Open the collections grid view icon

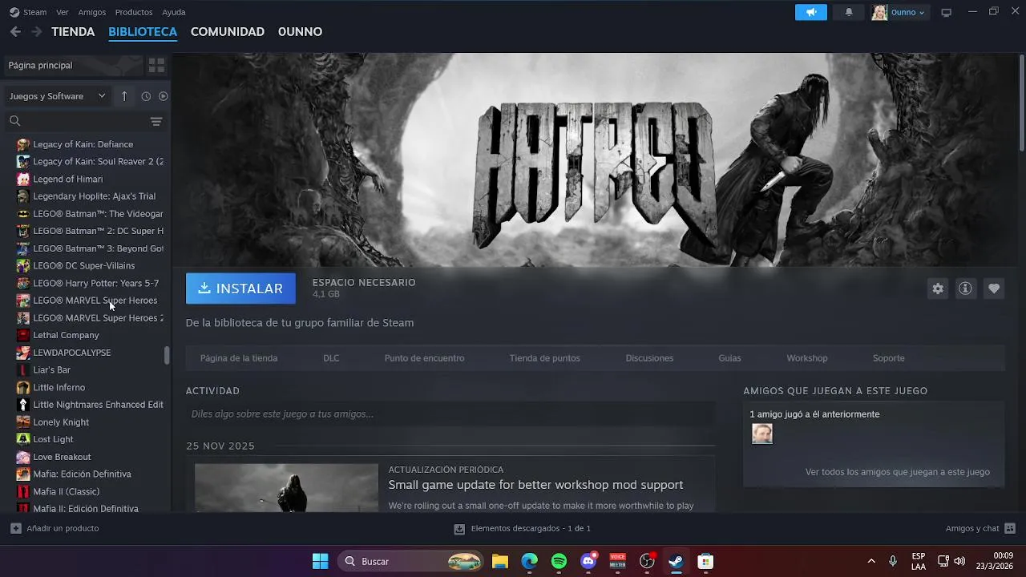(x=156, y=66)
